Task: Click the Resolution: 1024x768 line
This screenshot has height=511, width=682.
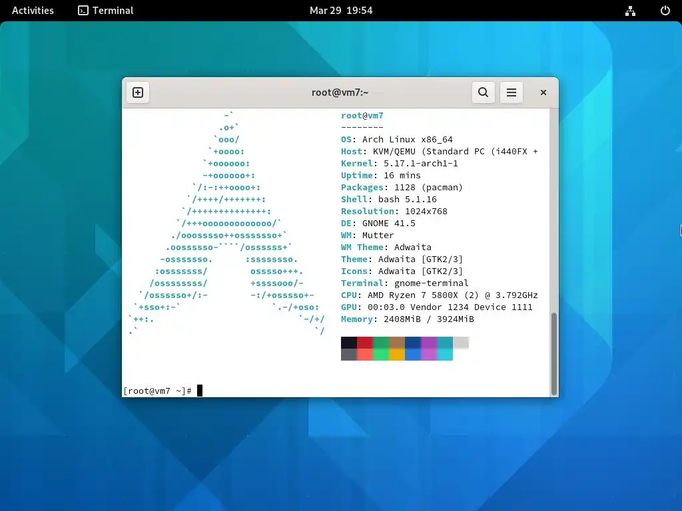Action: [x=394, y=211]
